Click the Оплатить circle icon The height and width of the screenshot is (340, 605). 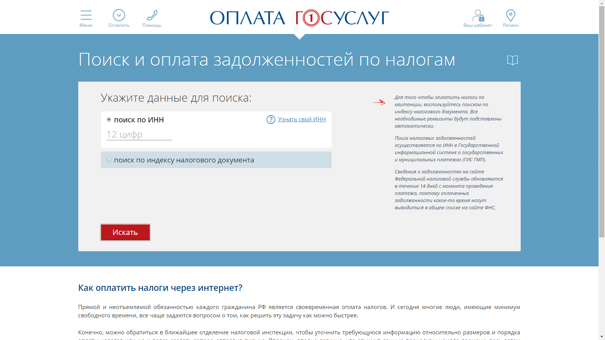[x=119, y=15]
